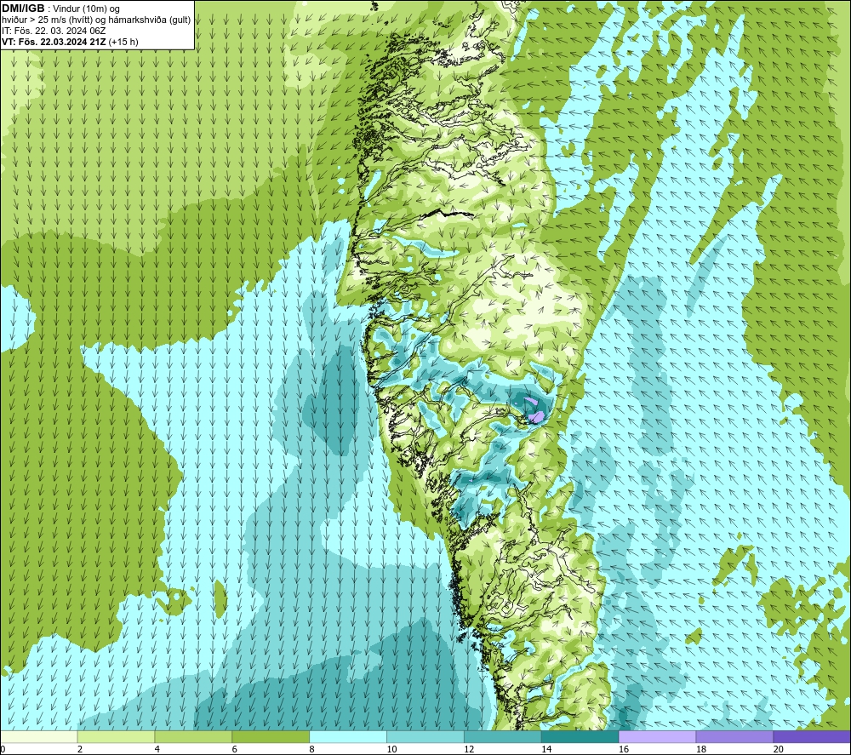Click the legend scale label "10"

[391, 749]
